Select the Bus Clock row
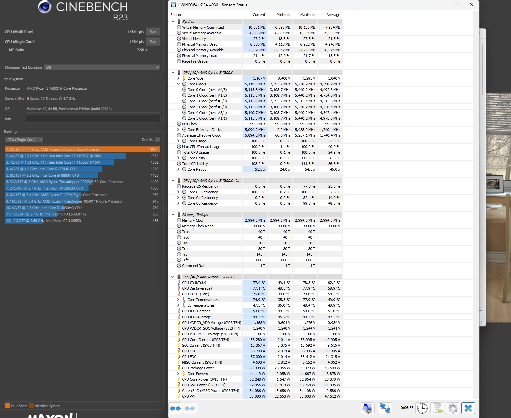This screenshot has width=511, height=418. [255, 124]
